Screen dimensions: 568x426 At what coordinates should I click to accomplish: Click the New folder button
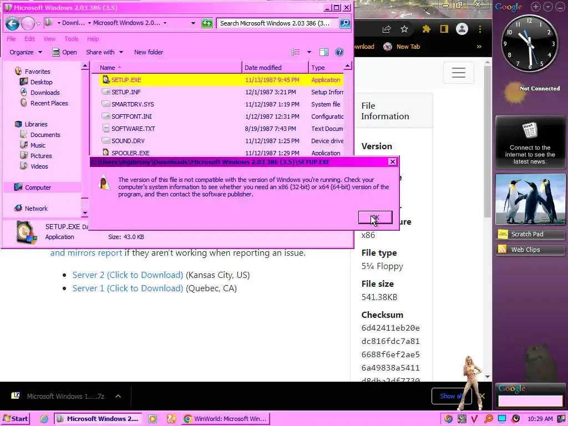pyautogui.click(x=149, y=52)
